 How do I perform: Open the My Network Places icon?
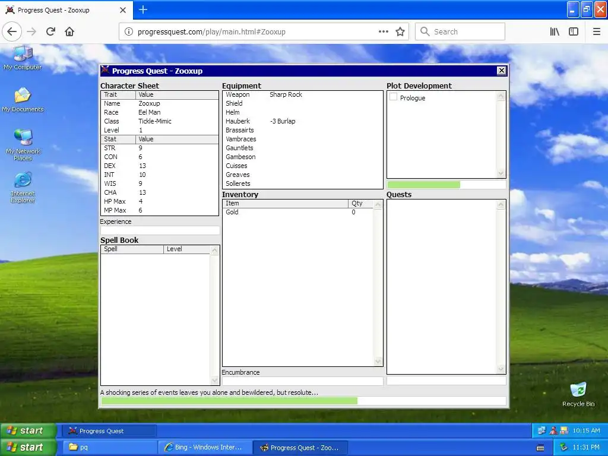(x=23, y=145)
